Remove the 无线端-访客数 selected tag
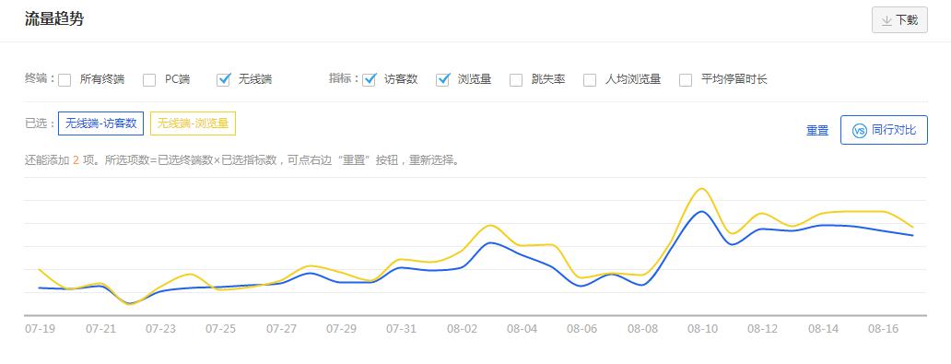 click(x=100, y=123)
